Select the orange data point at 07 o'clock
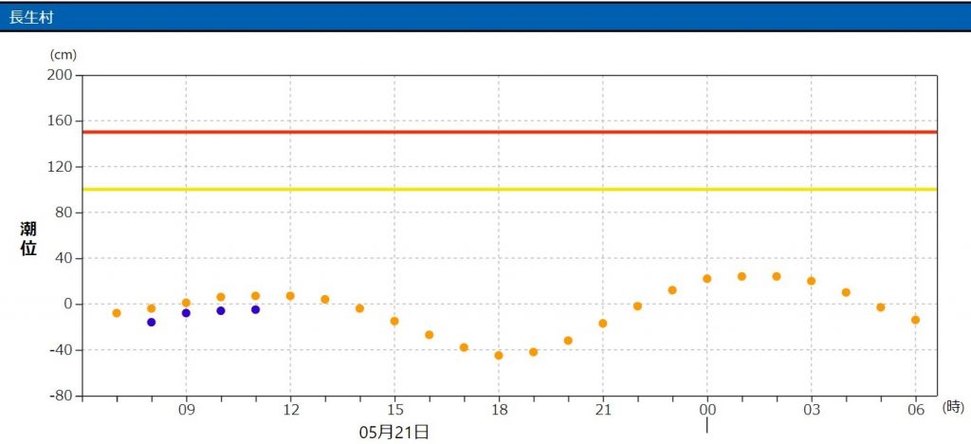 (117, 313)
